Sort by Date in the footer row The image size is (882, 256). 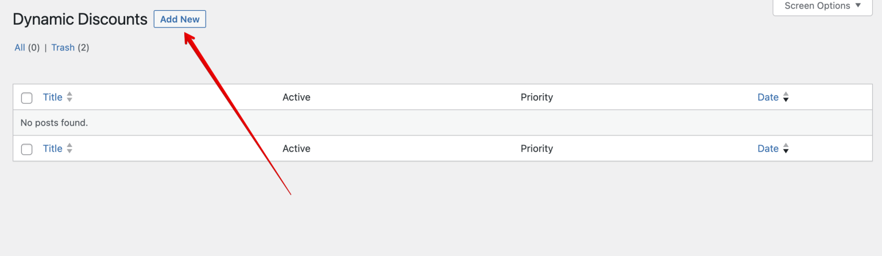point(768,148)
